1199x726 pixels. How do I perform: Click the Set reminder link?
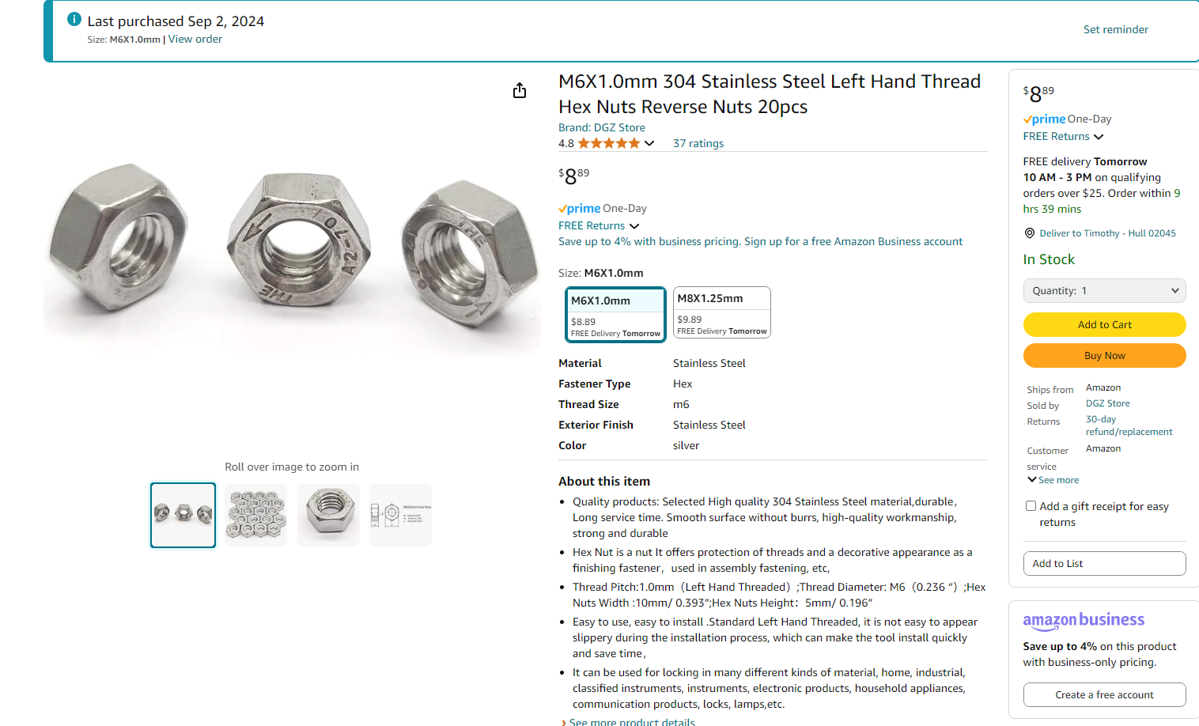(1115, 29)
